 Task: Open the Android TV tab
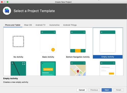40,25
